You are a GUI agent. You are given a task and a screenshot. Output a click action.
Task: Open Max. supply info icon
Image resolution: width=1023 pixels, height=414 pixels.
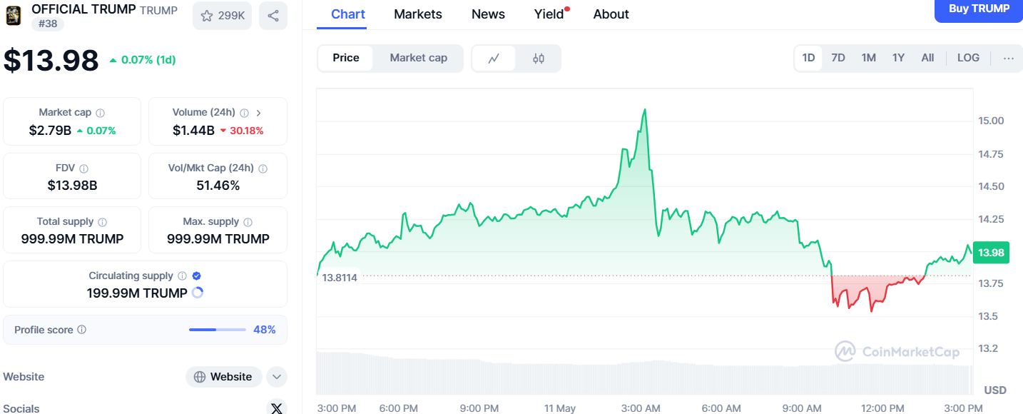[248, 222]
